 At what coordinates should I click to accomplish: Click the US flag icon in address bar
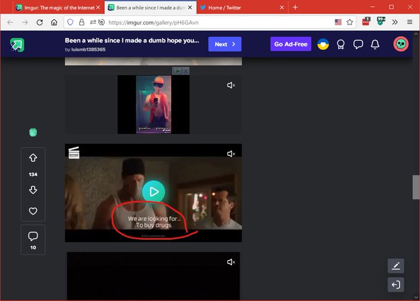[x=338, y=22]
